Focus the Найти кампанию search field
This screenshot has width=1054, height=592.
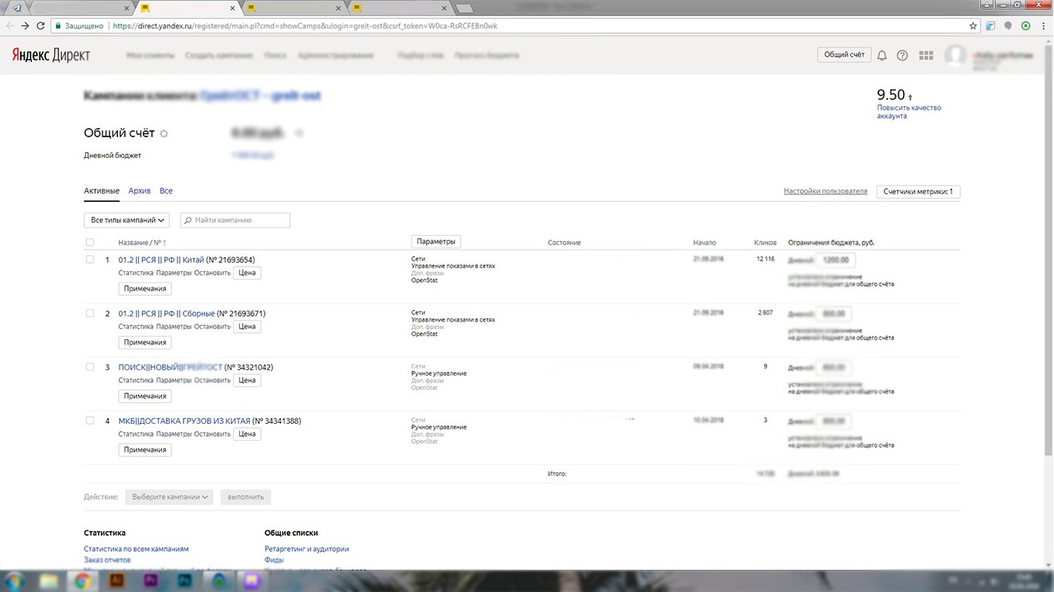point(235,220)
